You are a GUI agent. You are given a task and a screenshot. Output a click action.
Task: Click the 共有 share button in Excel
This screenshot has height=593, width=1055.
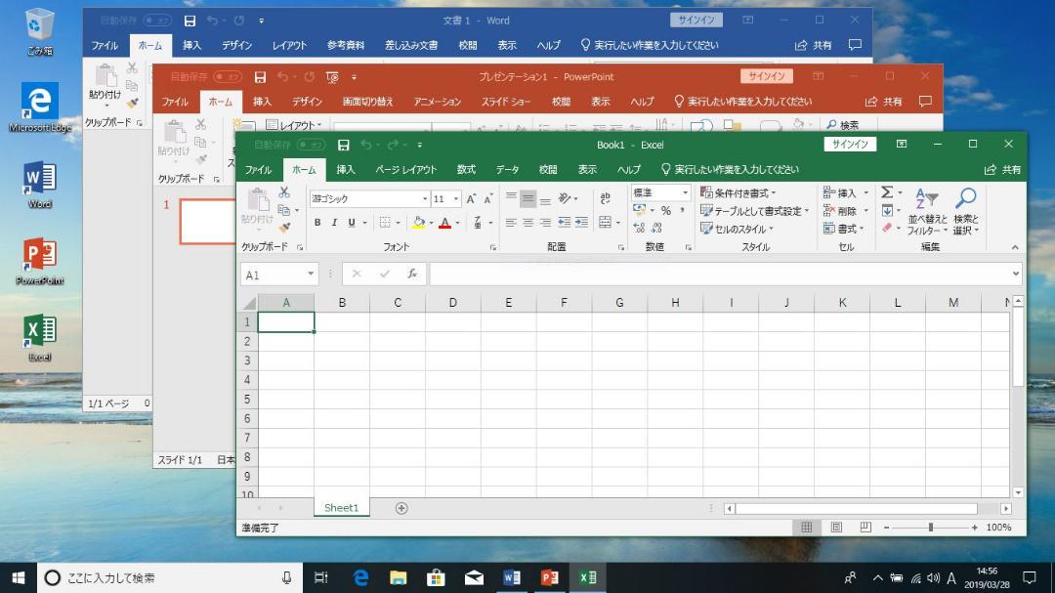pyautogui.click(x=1002, y=170)
